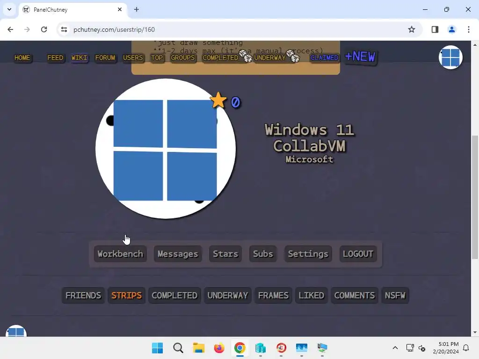Bookmark this page with the star icon
The width and height of the screenshot is (479, 359).
412,29
